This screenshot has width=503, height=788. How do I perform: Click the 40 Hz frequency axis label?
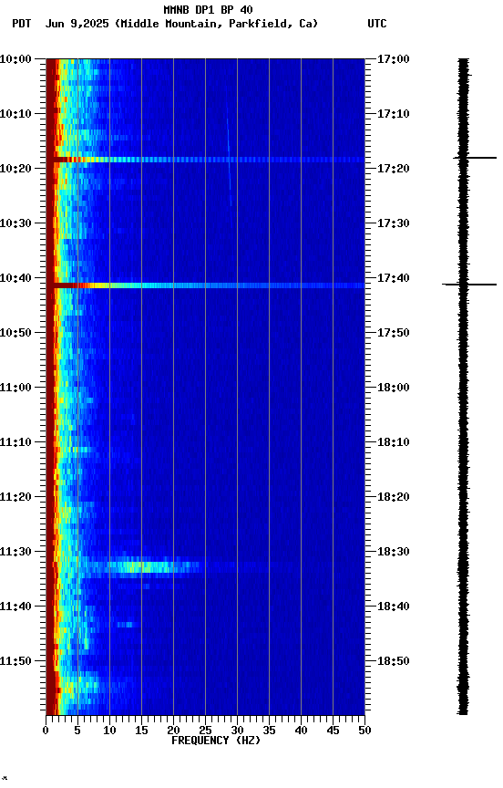[301, 731]
